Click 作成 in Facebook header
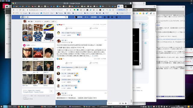The width and height of the screenshot is (193, 108). coord(100,17)
